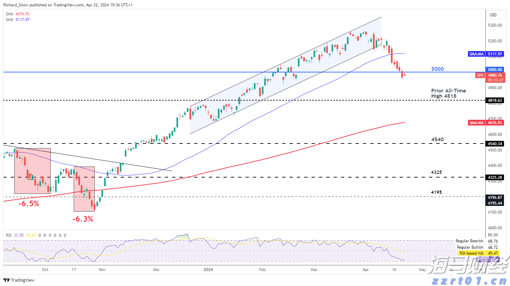Click the Mar label on the time axis
510x286 pixels.
pyautogui.click(x=314, y=270)
